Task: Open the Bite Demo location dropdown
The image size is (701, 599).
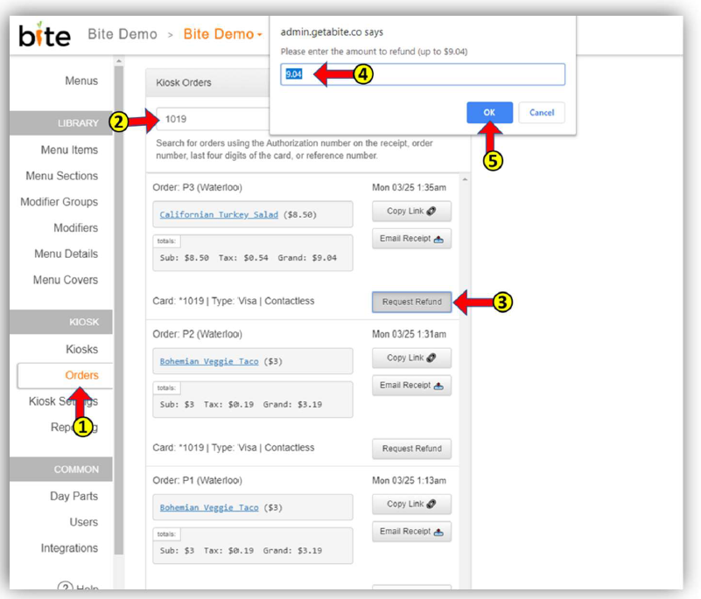Action: [x=223, y=35]
